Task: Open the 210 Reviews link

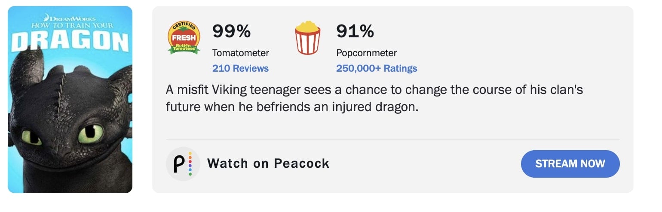Action: (x=240, y=68)
